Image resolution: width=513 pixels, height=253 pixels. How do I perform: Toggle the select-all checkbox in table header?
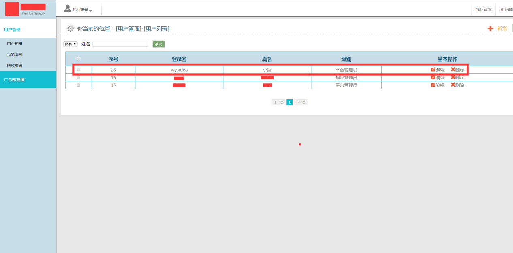point(79,59)
